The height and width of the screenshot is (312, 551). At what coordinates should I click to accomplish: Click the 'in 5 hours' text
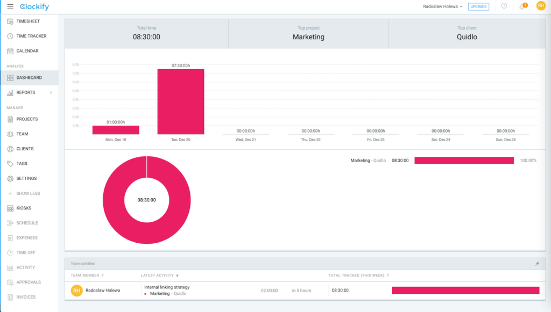301,291
